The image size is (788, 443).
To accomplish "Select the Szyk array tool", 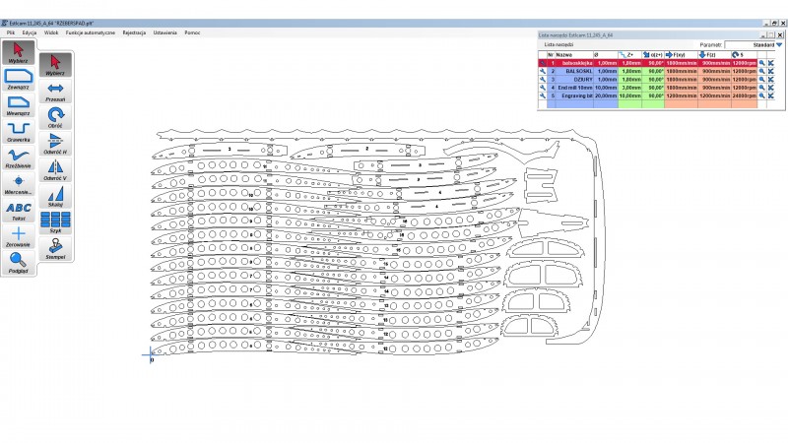I will 55,222.
